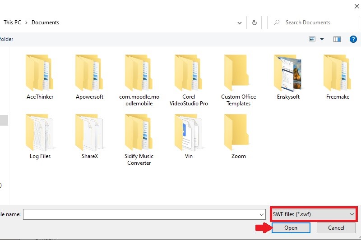Select the Enskysoft folder icon
Screen dimensions: 361x240
point(288,72)
